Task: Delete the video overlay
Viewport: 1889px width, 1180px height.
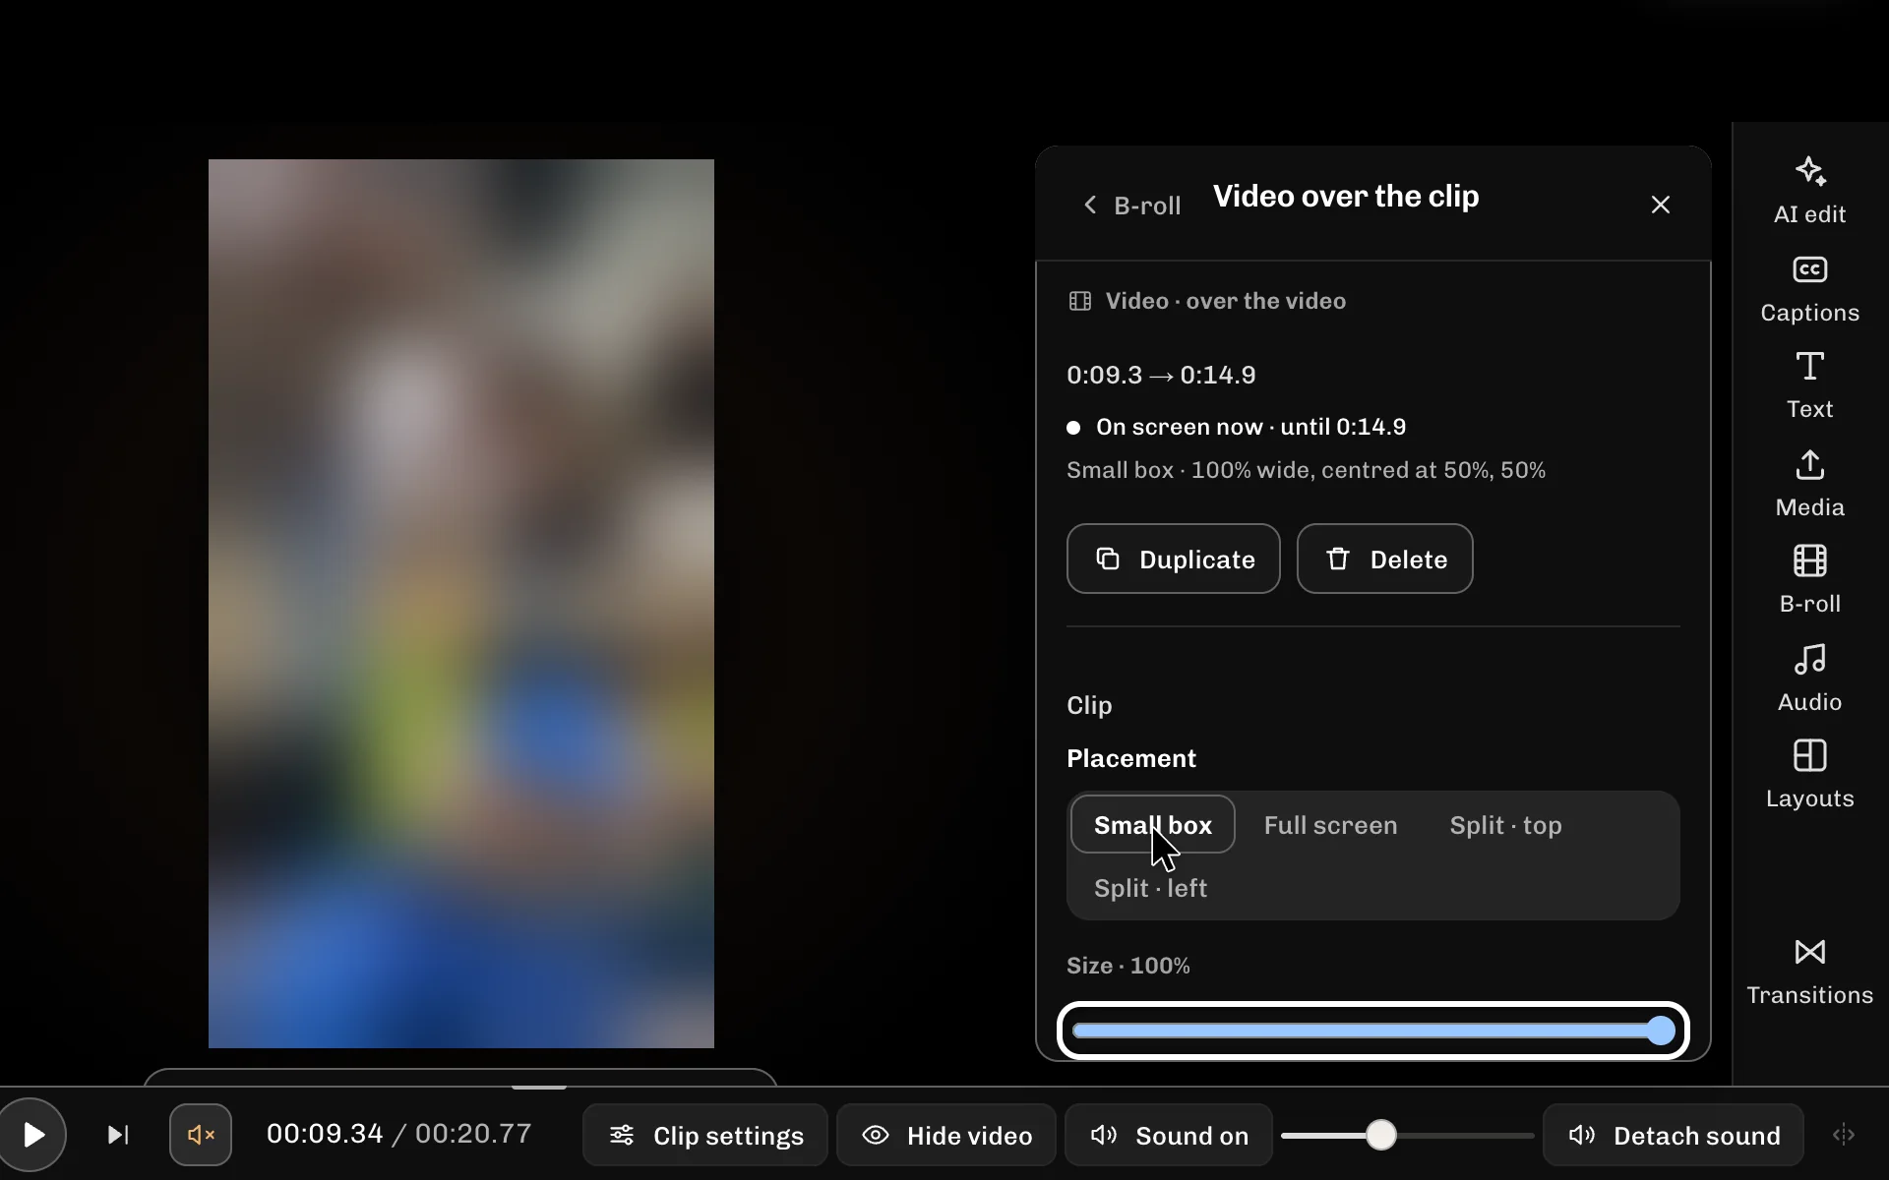Action: pos(1384,559)
